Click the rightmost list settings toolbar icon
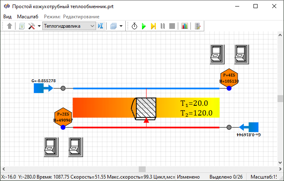The width and height of the screenshot is (284, 181). pos(198,26)
